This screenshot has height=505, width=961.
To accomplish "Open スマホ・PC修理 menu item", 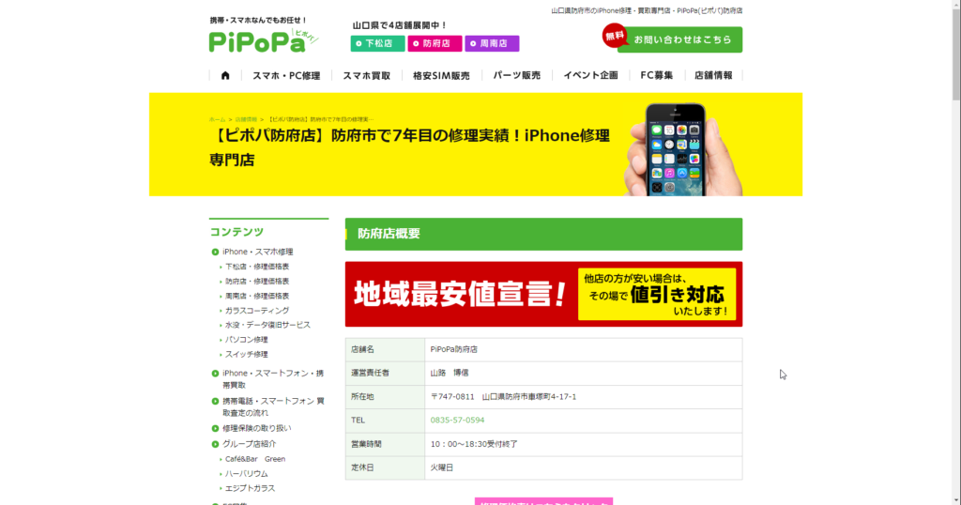I will coord(286,75).
